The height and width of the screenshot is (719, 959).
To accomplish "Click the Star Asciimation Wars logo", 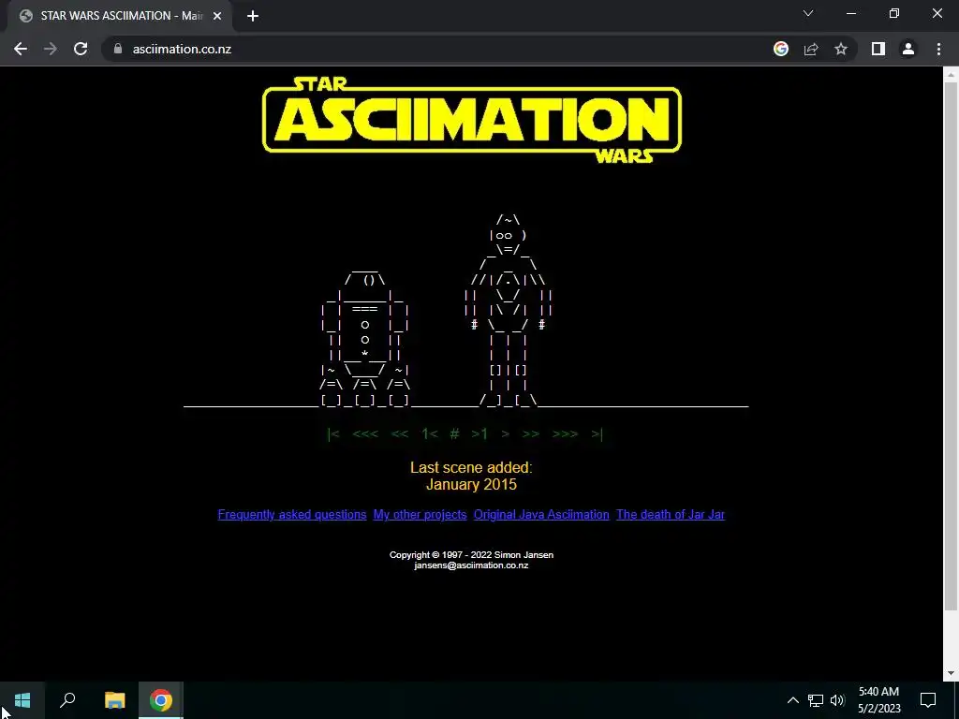I will point(472,120).
